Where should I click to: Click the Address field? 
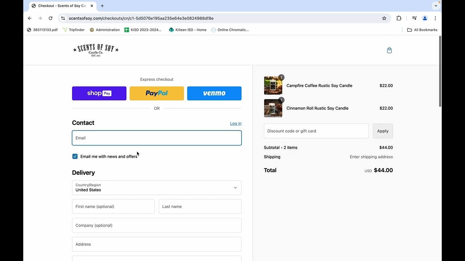pos(157,244)
